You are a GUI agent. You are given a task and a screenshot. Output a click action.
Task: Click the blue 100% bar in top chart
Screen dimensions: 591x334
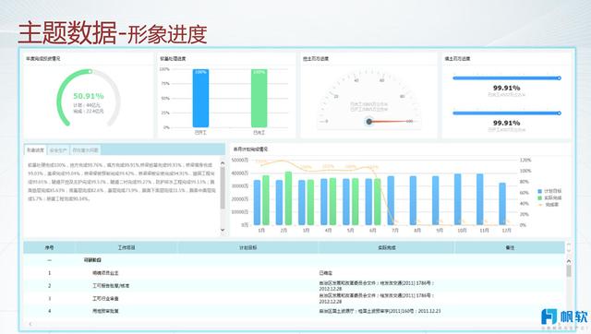pyautogui.click(x=200, y=99)
